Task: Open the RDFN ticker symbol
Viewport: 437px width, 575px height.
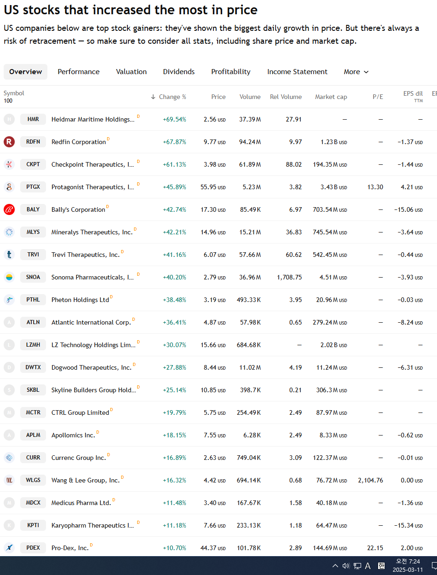Action: coord(33,142)
